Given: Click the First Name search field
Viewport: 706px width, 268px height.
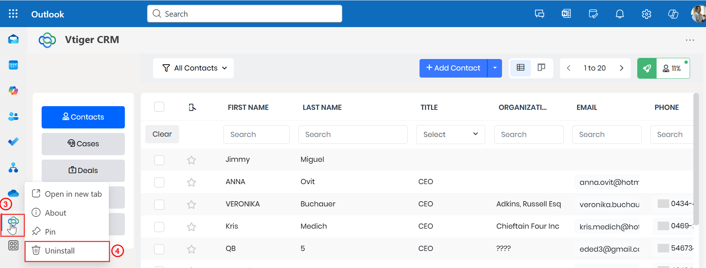Looking at the screenshot, I should click(x=256, y=134).
